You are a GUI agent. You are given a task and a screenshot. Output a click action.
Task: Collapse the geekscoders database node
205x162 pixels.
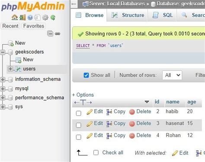point(3,52)
